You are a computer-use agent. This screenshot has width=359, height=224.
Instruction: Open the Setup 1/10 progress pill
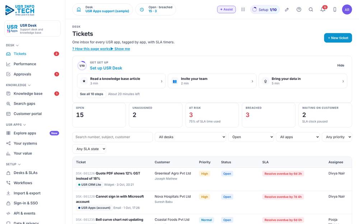[x=265, y=10]
